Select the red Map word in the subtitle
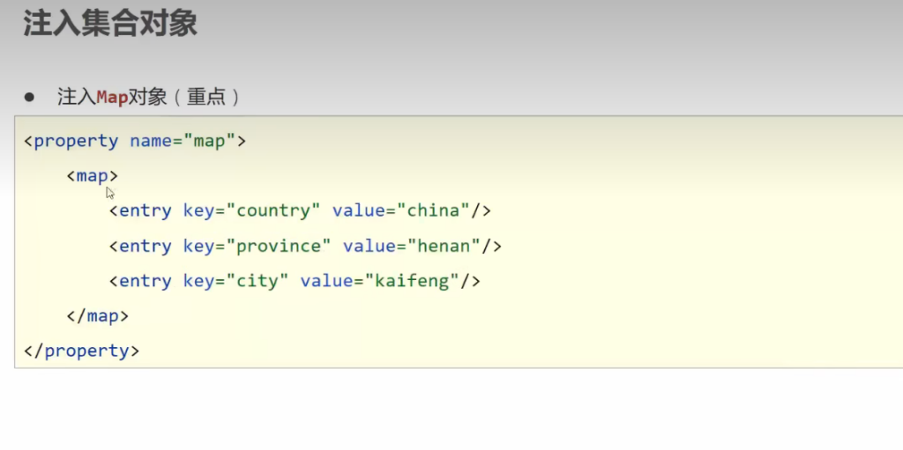 [x=112, y=97]
